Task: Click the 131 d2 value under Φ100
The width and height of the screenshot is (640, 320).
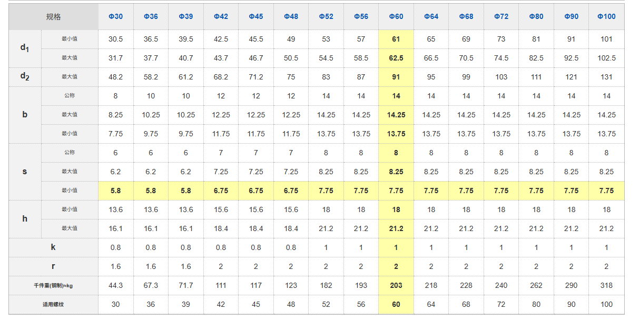Action: (606, 77)
